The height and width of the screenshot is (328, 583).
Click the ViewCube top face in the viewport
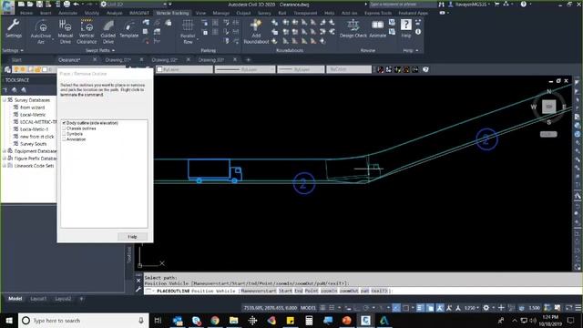(x=548, y=107)
